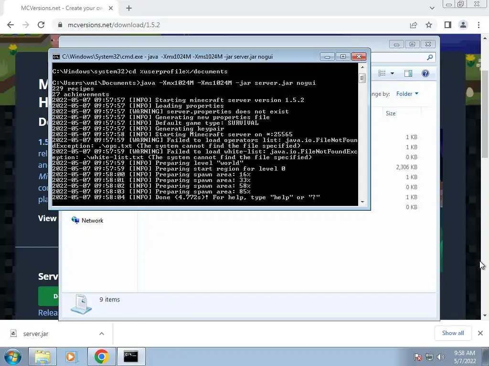Open the Arrange by Folder dropdown
Screen dimensions: 489x366
click(x=407, y=94)
